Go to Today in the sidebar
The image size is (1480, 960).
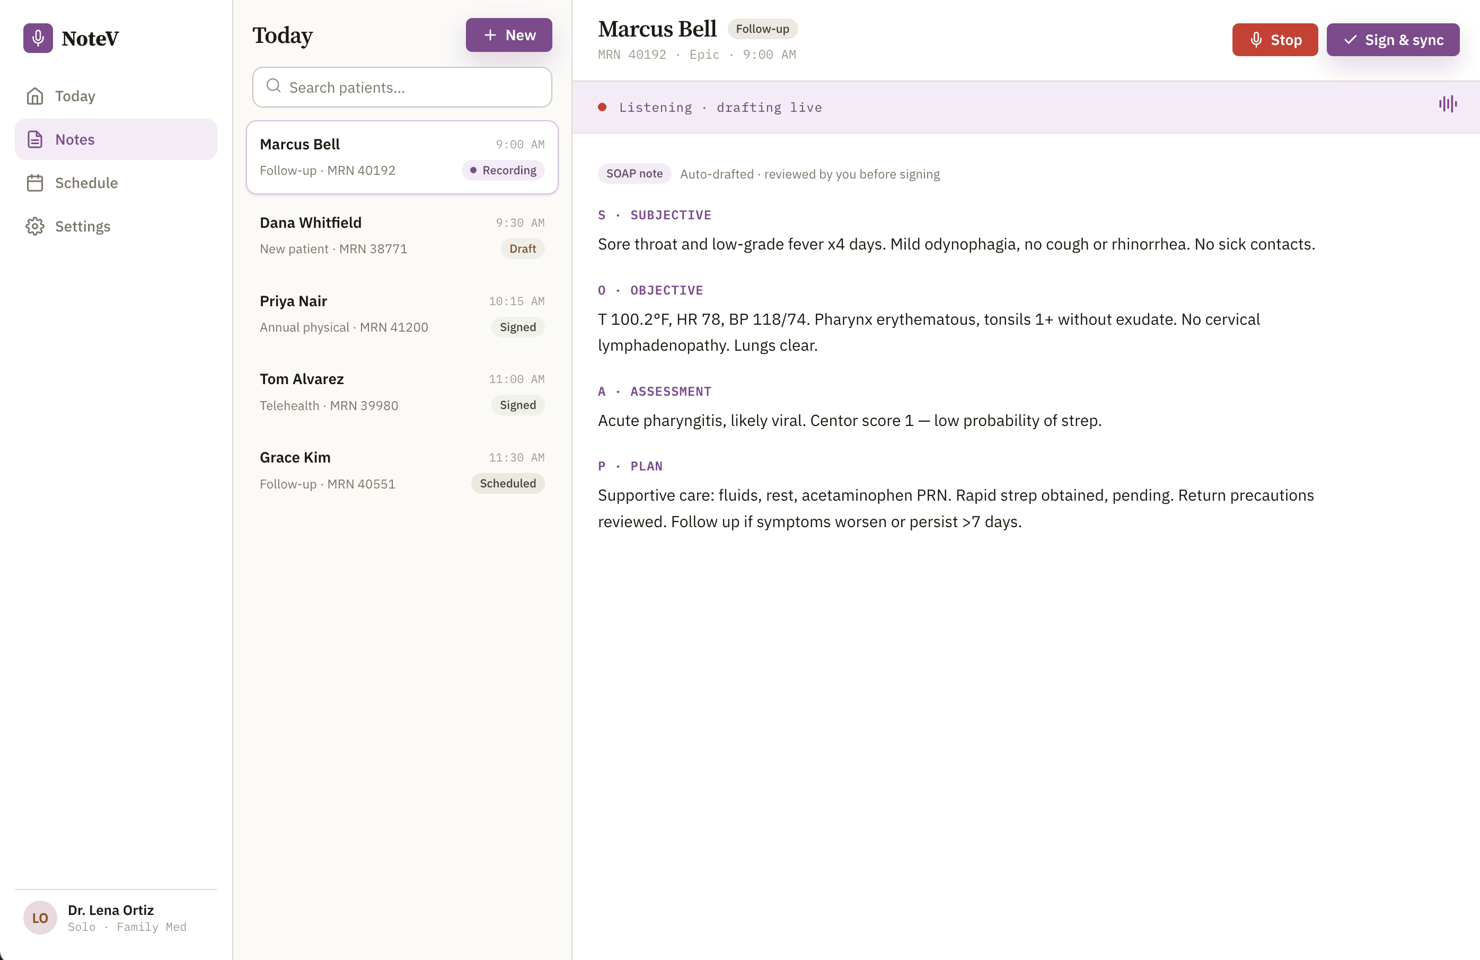(116, 96)
